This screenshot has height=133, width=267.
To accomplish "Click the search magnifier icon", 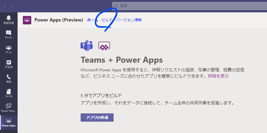I will 116,6.
